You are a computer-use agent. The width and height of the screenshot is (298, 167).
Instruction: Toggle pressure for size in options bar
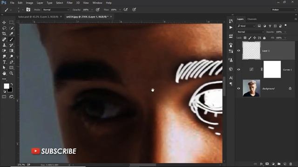[134, 10]
